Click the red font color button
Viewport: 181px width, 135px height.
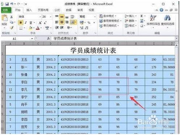(38, 28)
